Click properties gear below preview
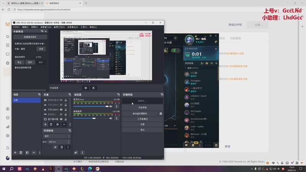The width and height of the screenshot is (306, 172). [86, 88]
